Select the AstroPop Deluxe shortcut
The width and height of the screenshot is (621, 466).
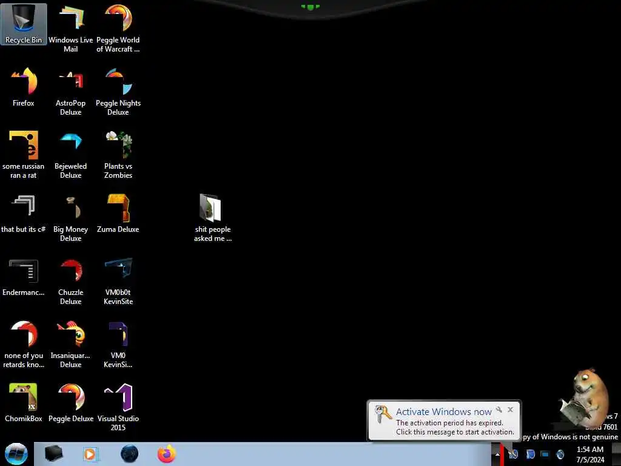(70, 92)
